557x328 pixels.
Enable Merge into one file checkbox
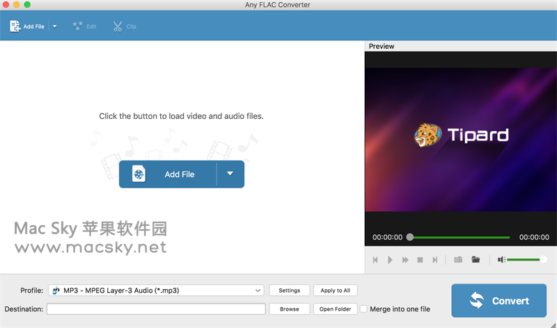coord(363,309)
